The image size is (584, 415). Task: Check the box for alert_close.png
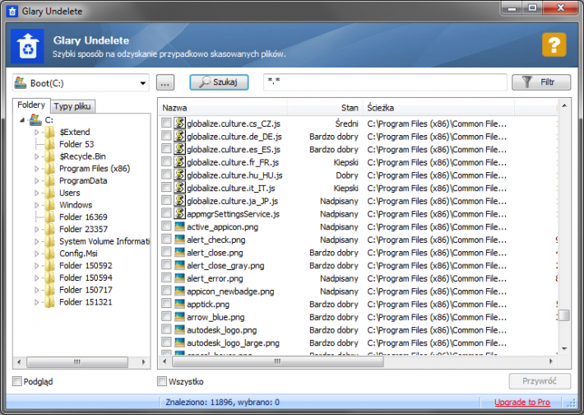point(166,252)
